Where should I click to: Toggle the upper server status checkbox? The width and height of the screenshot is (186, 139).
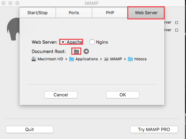pos(177,23)
